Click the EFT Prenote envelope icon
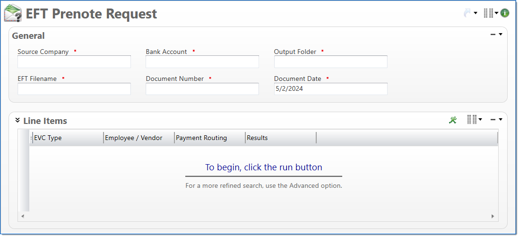 click(x=13, y=13)
